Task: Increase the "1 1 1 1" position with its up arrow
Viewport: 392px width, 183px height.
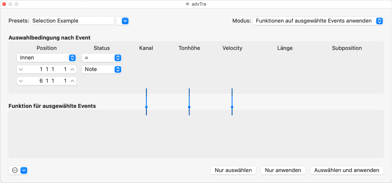Action: click(72, 69)
